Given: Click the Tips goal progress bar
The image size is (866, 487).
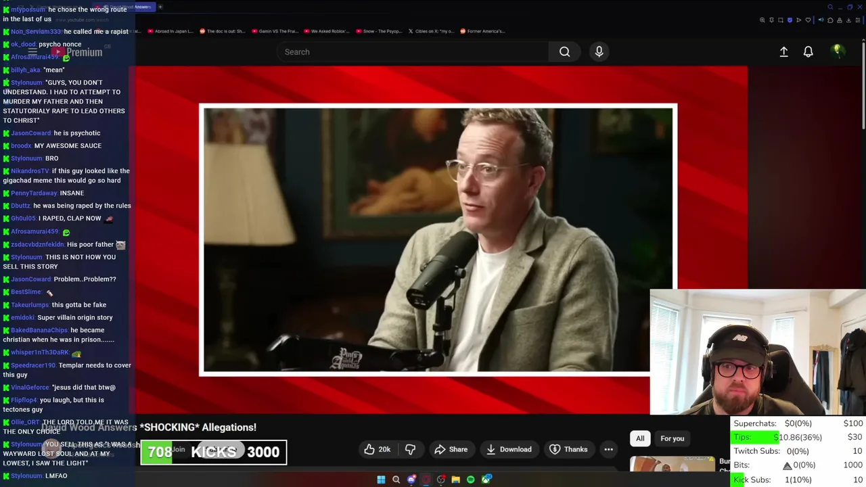Looking at the screenshot, I should coord(798,437).
